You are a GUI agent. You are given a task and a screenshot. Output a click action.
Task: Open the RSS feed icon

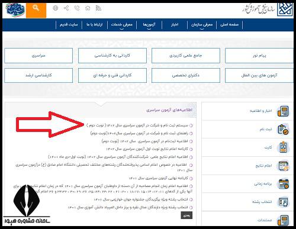pos(98,8)
